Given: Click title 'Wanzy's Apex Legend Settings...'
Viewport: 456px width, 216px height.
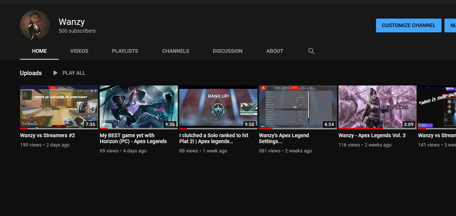Looking at the screenshot, I should point(284,138).
